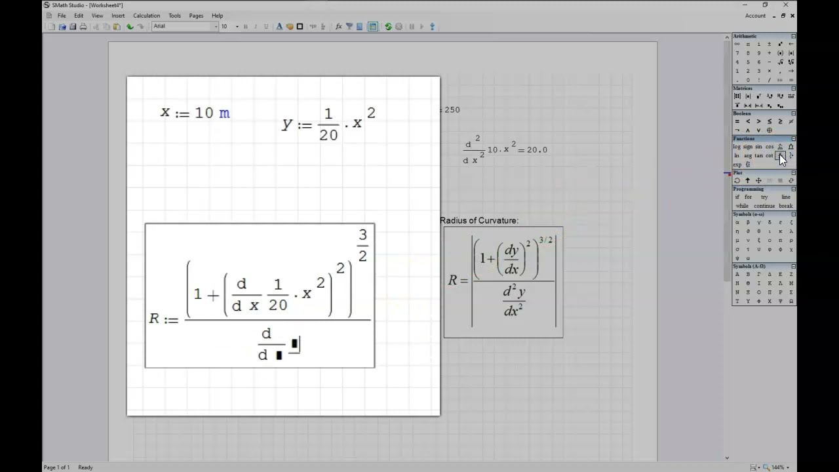This screenshot has height=472, width=839.
Task: Click the Plot move crosshair icon
Action: (758, 181)
